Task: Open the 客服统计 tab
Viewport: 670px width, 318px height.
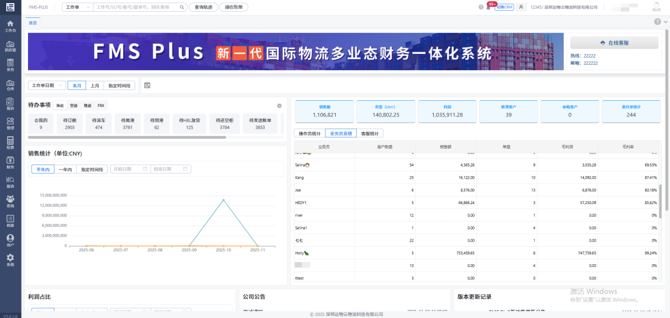Action: point(370,133)
